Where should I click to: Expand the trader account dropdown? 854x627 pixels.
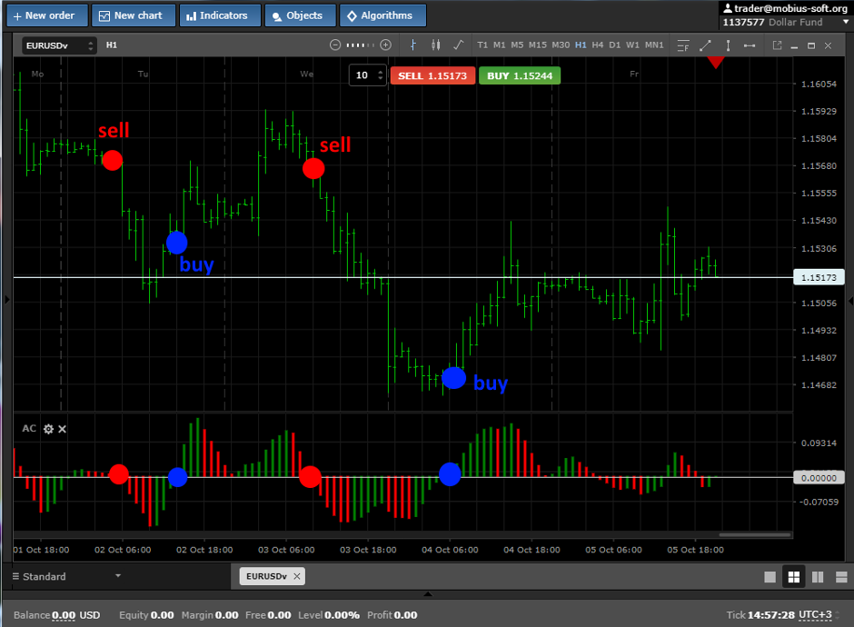point(845,23)
